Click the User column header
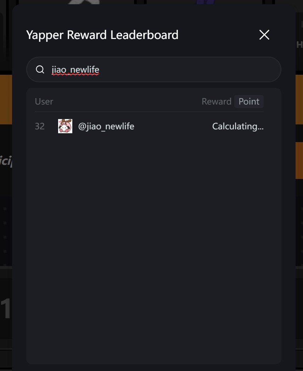 (x=44, y=102)
